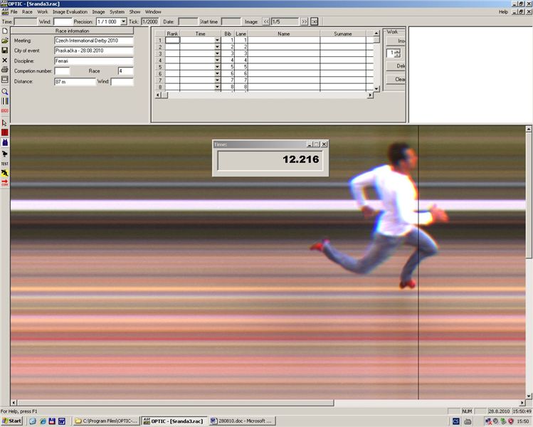The width and height of the screenshot is (533, 427).
Task: Click the OPTIC application icon beside File menu
Action: pos(4,11)
